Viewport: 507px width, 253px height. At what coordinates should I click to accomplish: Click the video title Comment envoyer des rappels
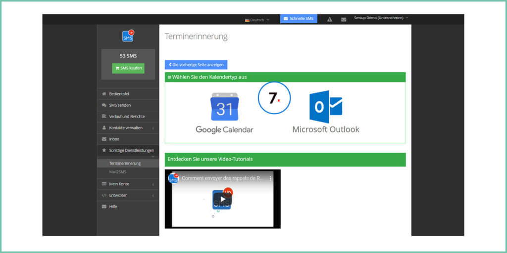pos(223,178)
